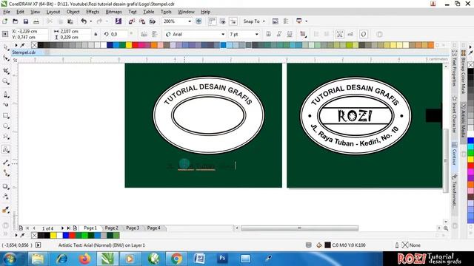474x266 pixels.
Task: Open Firefox from the Windows taskbar
Action: 85,259
